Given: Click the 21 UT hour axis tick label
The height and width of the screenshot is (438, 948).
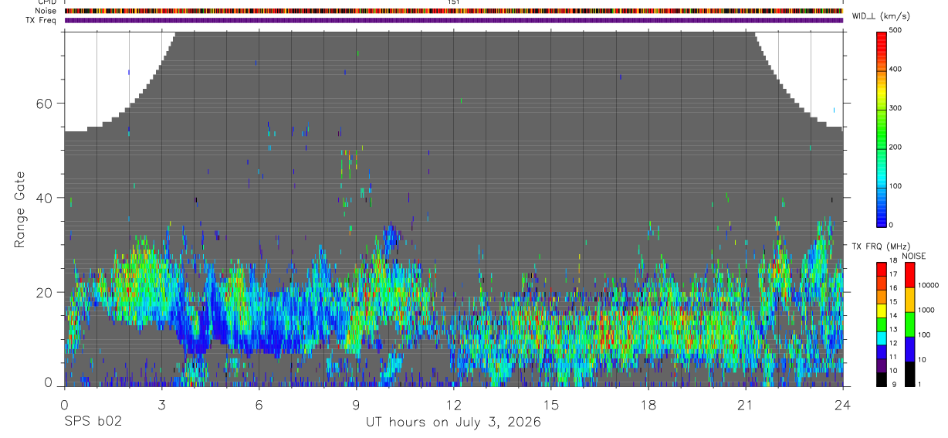Looking at the screenshot, I should pyautogui.click(x=746, y=404).
